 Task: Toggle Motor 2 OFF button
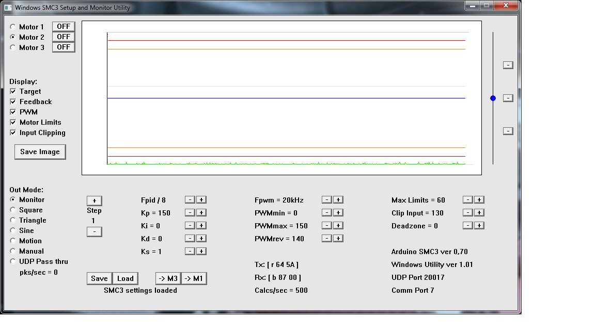[64, 37]
